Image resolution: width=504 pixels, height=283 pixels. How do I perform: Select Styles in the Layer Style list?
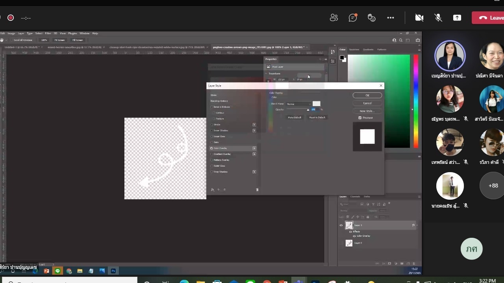[x=213, y=95]
